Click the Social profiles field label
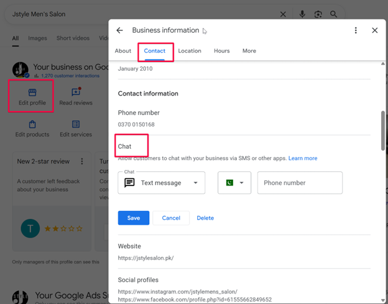The height and width of the screenshot is (304, 388). click(138, 280)
